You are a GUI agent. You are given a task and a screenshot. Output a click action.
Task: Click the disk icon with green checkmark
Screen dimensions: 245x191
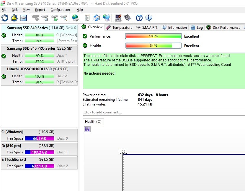54,18
